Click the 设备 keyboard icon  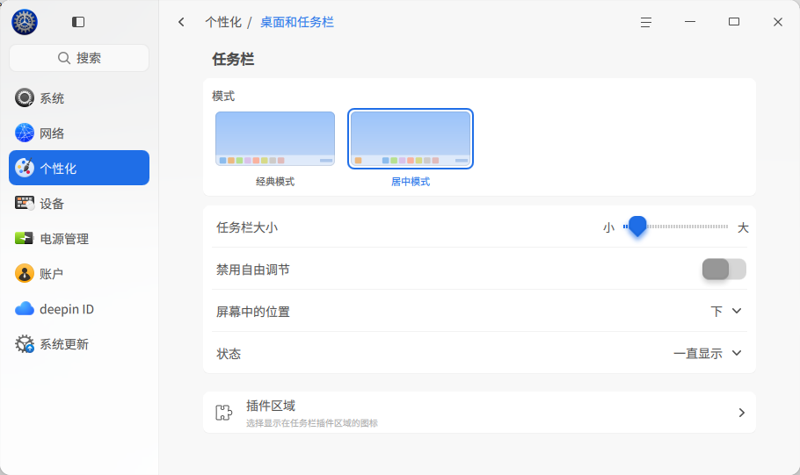[25, 204]
